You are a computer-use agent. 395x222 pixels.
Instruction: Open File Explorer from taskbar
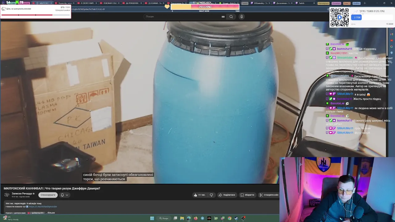pyautogui.click(x=182, y=218)
